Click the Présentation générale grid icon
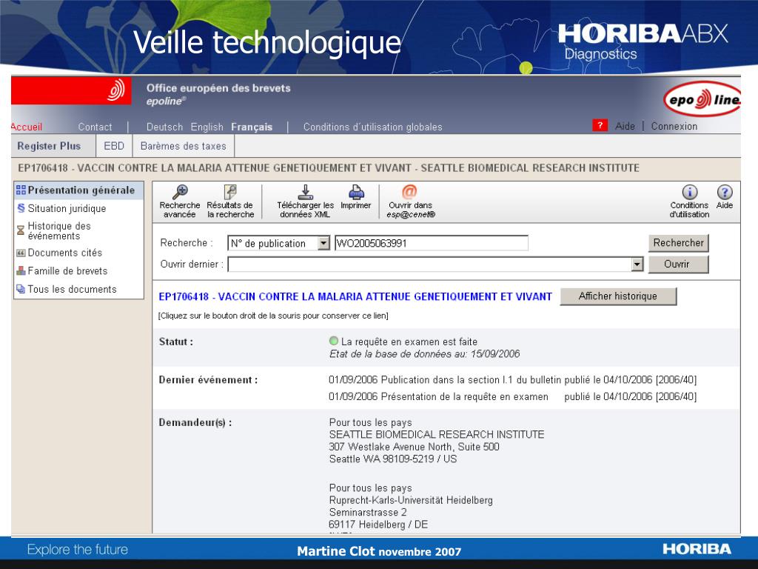Image resolution: width=758 pixels, height=569 pixels. (x=21, y=190)
